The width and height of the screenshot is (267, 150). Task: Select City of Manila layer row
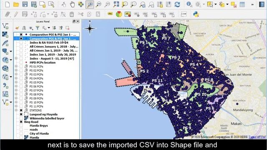click(39, 134)
